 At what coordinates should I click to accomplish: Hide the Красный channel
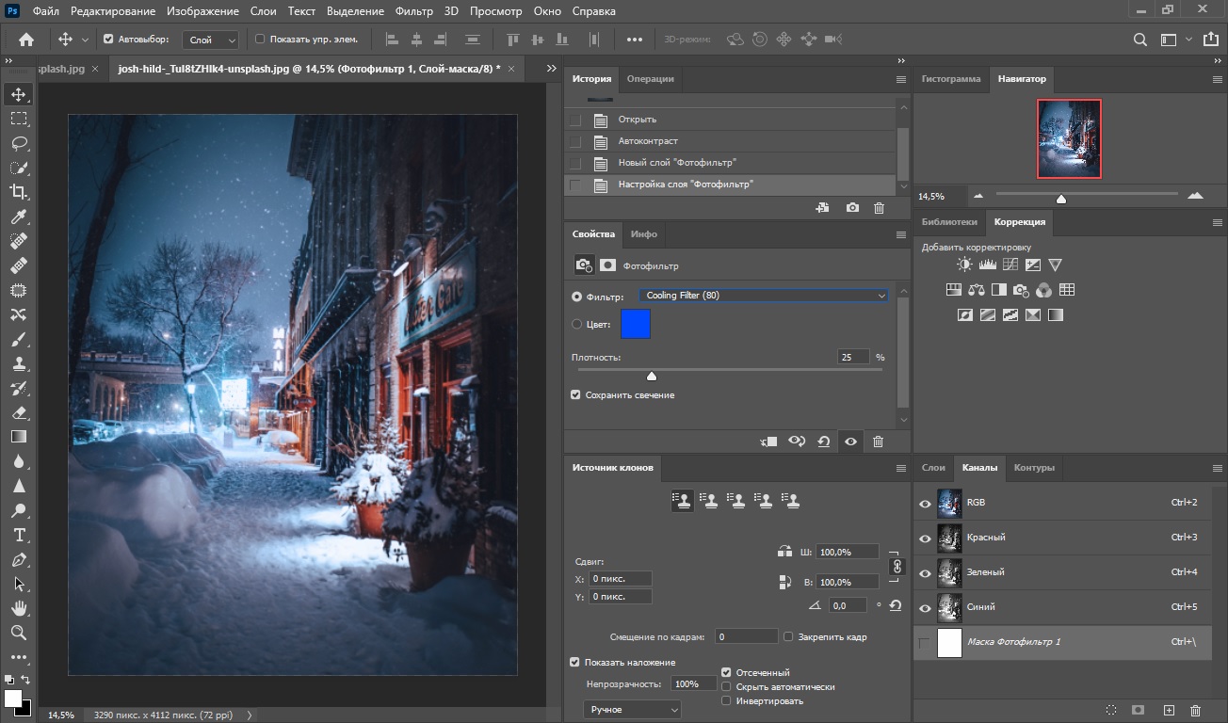925,538
